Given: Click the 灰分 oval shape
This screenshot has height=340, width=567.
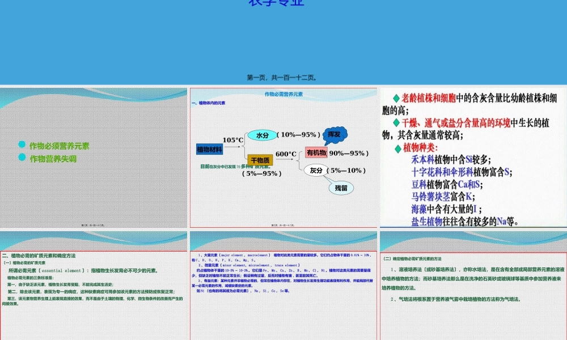Looking at the screenshot, I should (316, 170).
